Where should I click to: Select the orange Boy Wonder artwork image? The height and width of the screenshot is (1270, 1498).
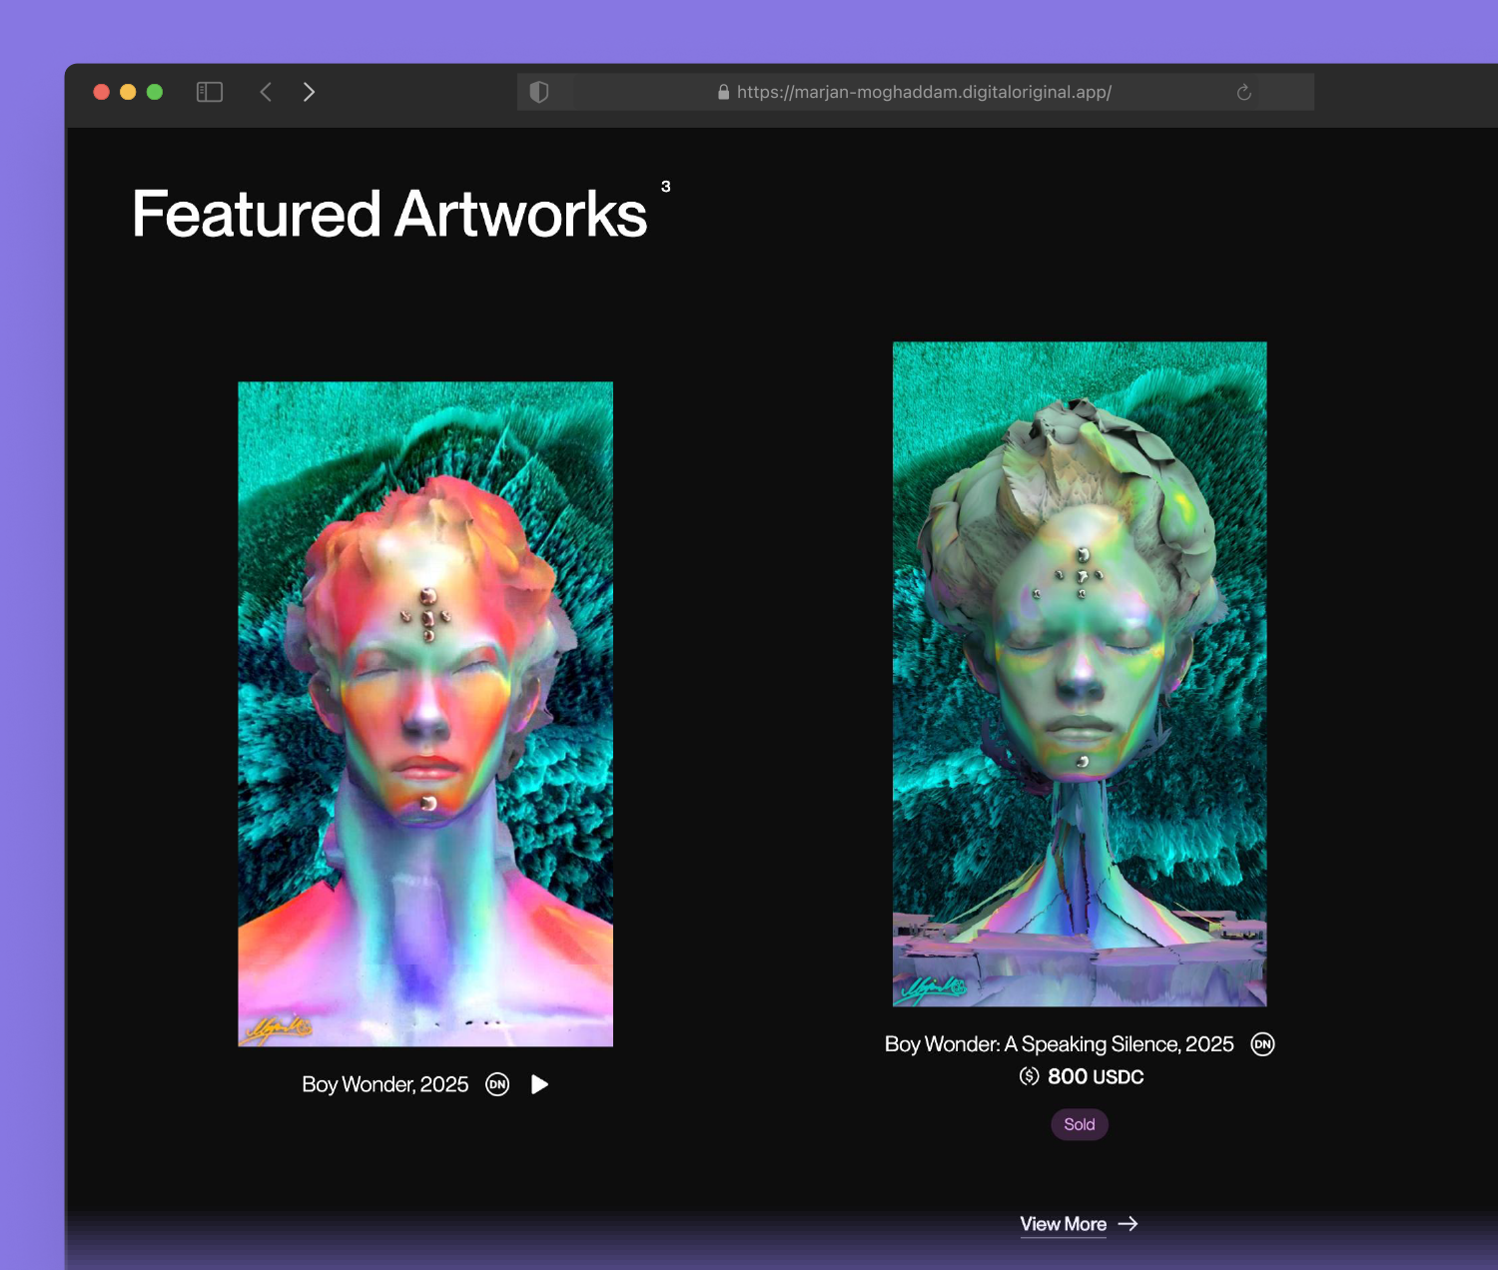425,714
